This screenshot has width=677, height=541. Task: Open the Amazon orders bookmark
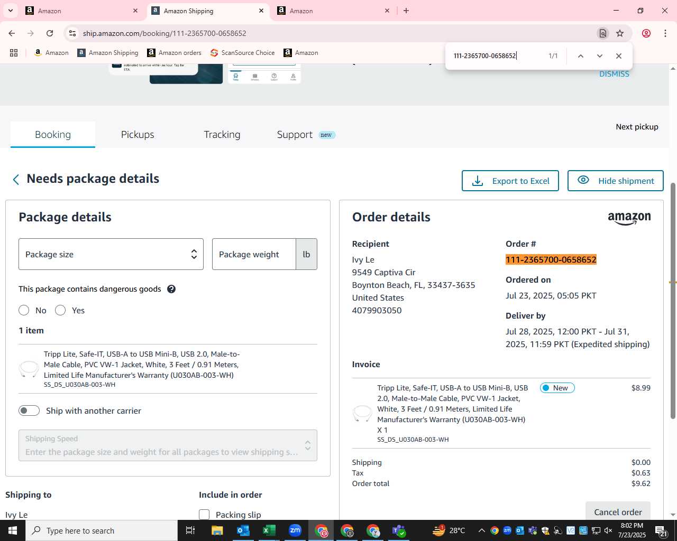(x=174, y=53)
